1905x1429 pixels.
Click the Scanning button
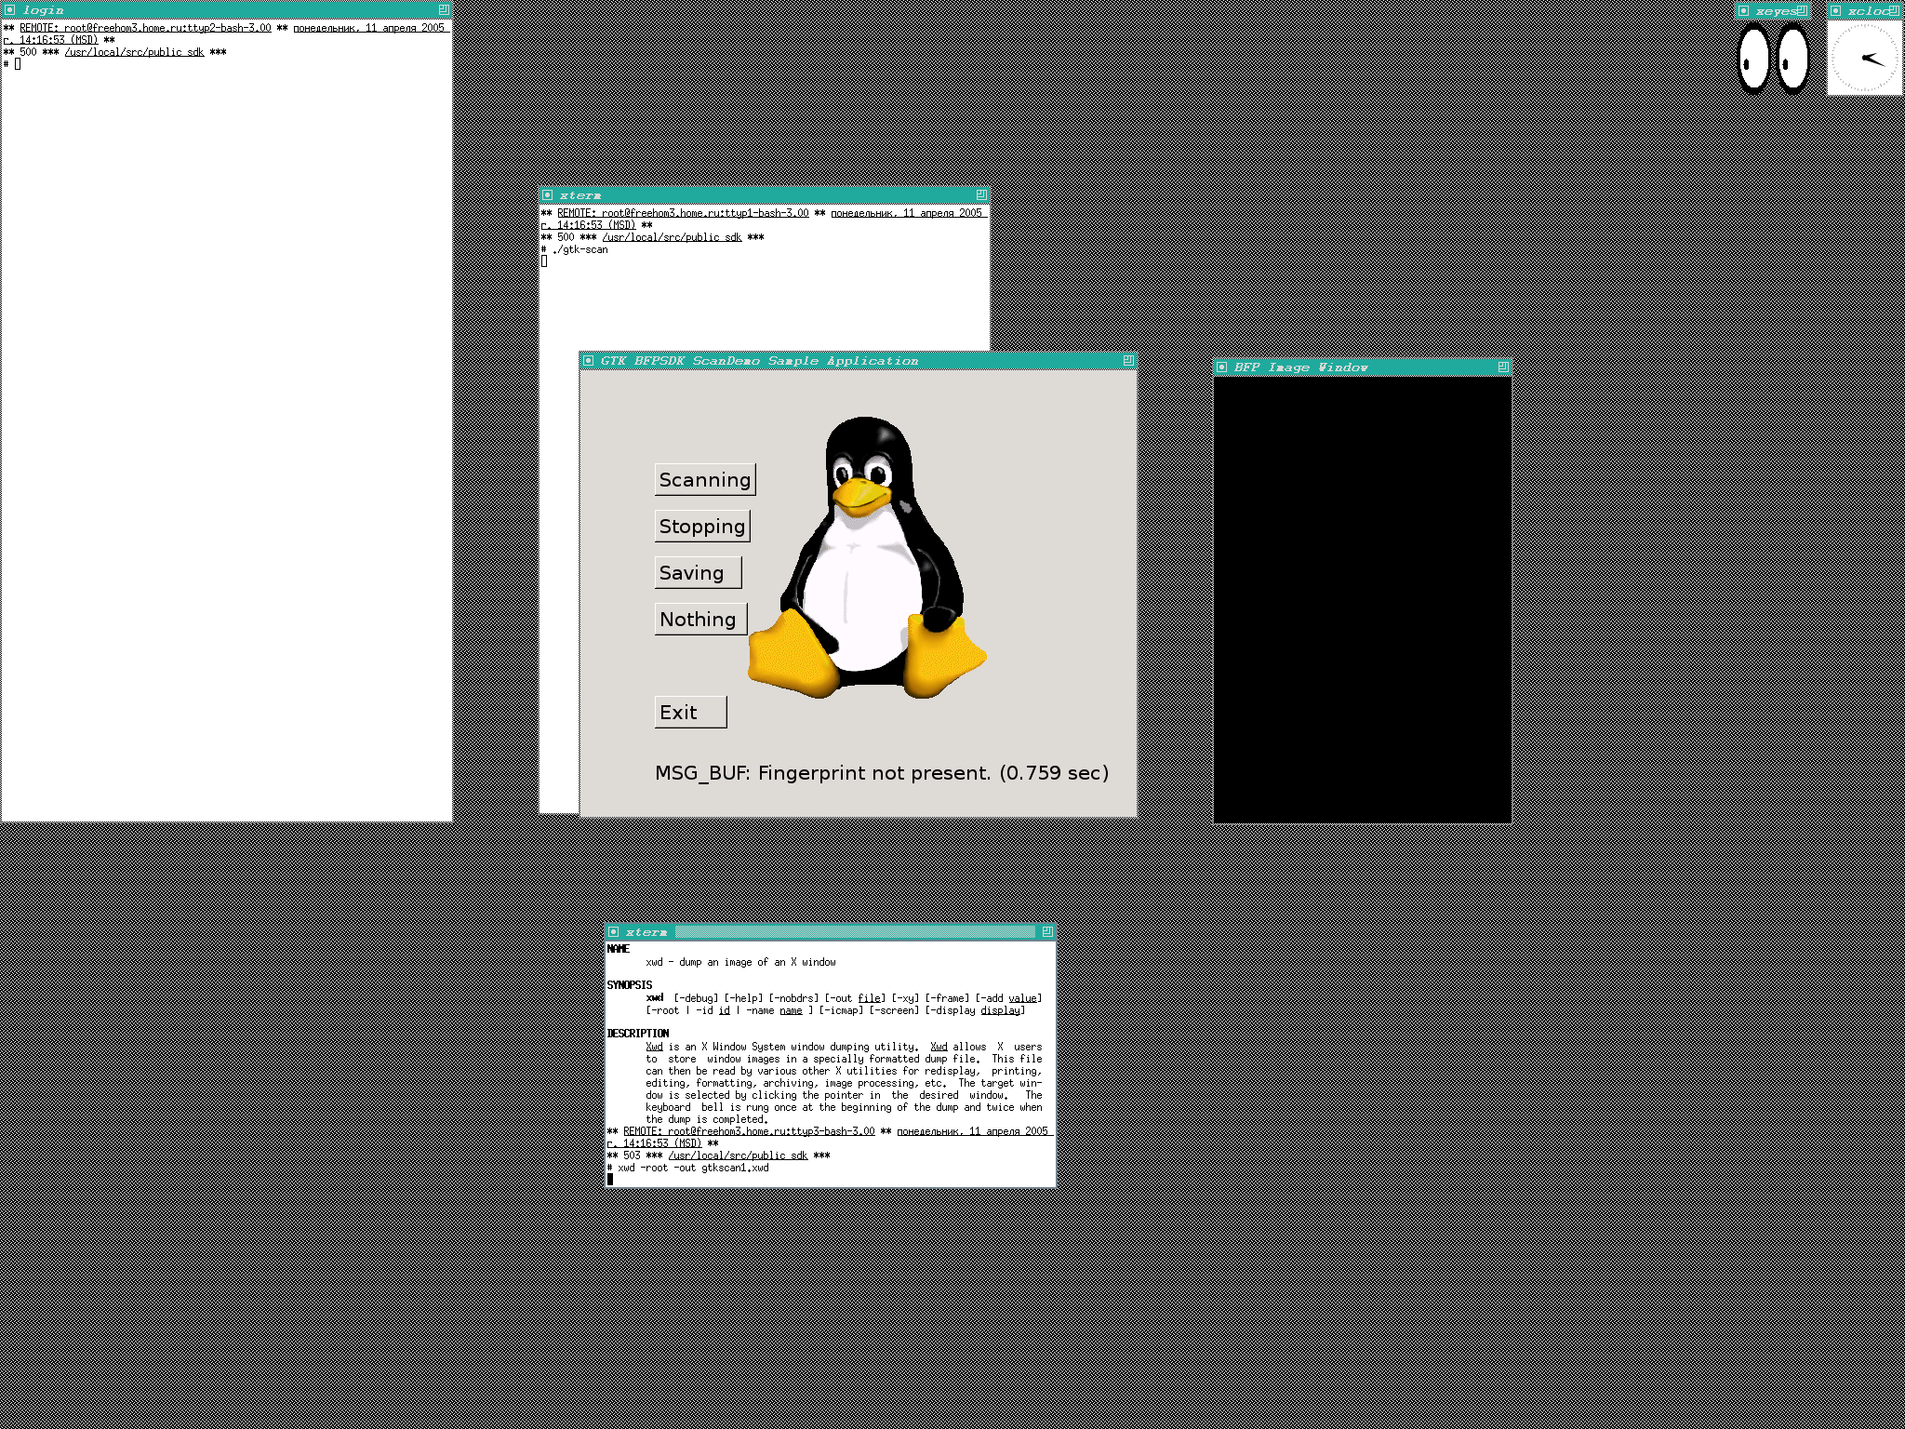pyautogui.click(x=704, y=479)
